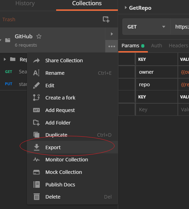Star the GitHub collection
The image size is (189, 209).
[x=39, y=36]
